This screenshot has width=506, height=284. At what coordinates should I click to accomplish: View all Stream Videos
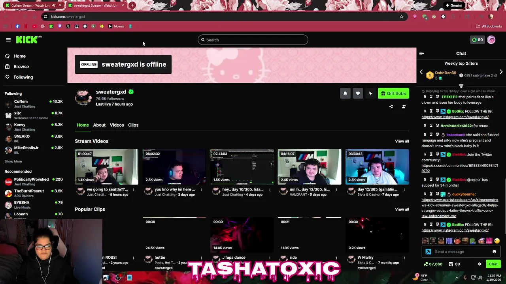tap(402, 141)
